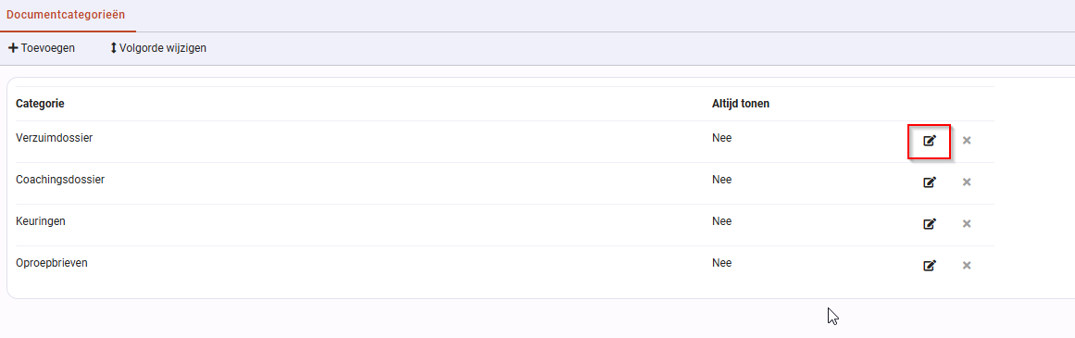Click the Toevoegen button
1075x338 pixels.
pyautogui.click(x=41, y=48)
